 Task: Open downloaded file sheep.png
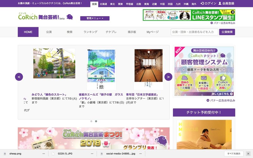15,154
